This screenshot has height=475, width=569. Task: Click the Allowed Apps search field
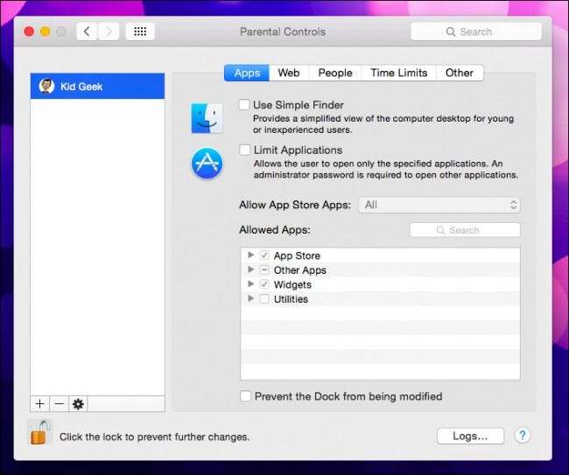pyautogui.click(x=465, y=230)
